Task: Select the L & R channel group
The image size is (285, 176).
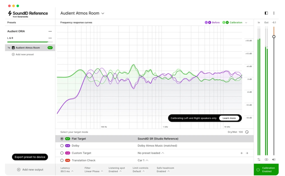Action: (x=10, y=38)
